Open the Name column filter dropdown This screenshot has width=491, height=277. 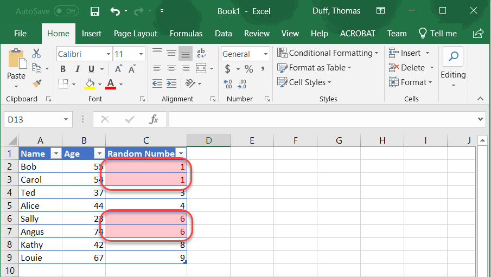tap(55, 153)
